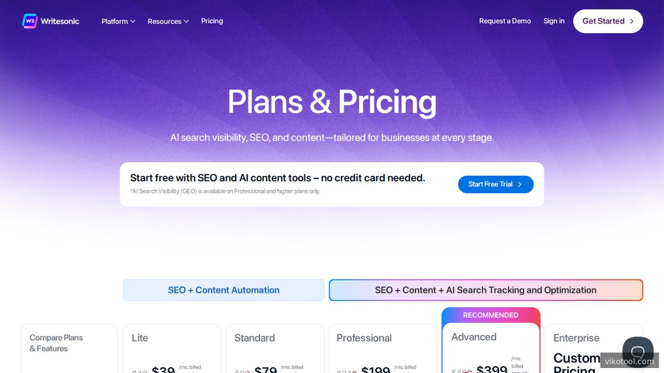Expand the Resources dropdown menu
The width and height of the screenshot is (664, 373).
click(x=168, y=21)
